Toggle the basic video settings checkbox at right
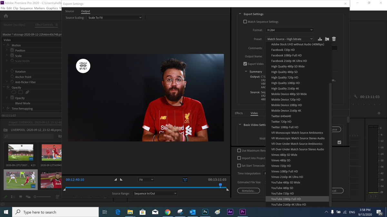Image resolution: width=387 pixels, height=217 pixels. click(339, 142)
